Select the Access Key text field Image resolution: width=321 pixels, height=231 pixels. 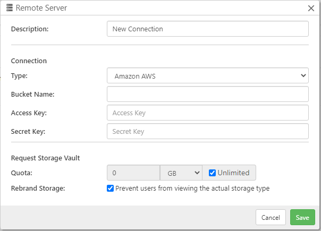tap(207, 113)
